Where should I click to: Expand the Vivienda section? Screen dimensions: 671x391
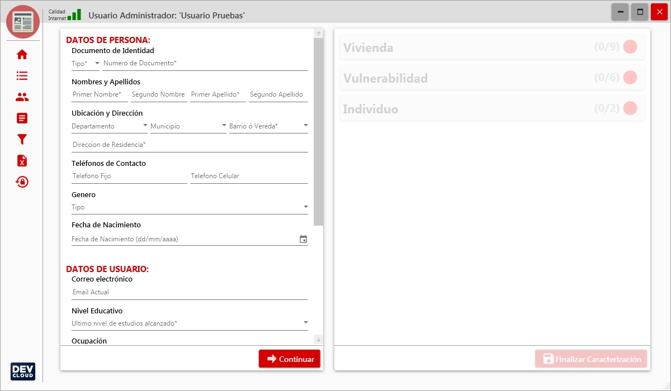[x=492, y=47]
